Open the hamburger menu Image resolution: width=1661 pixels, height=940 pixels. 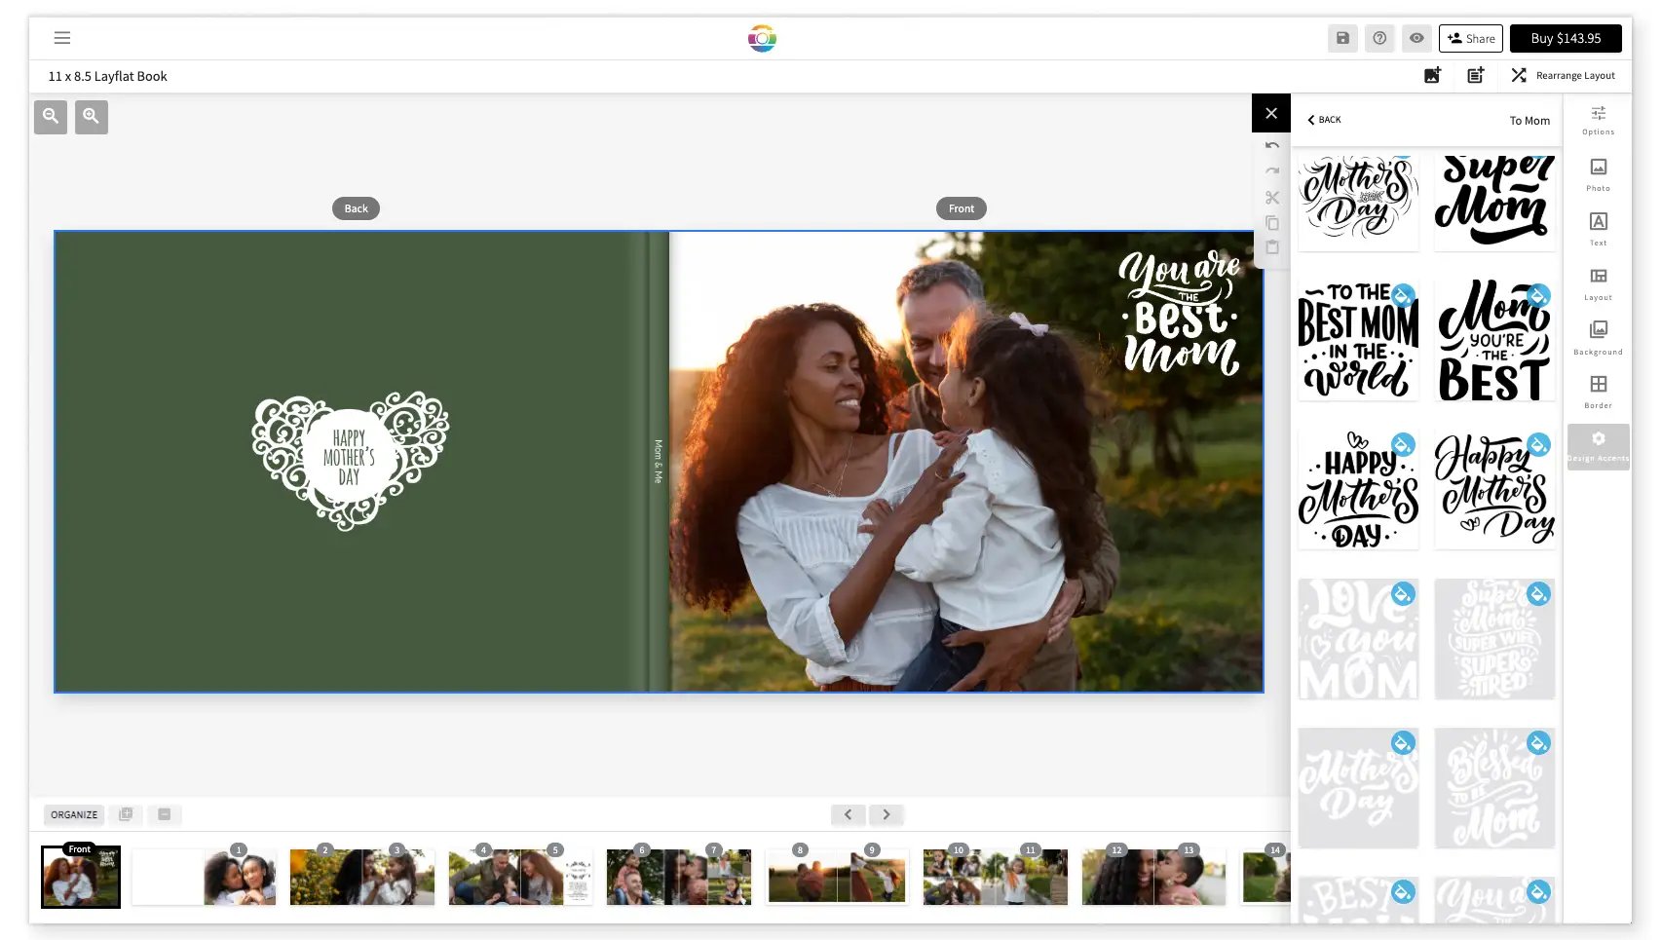62,38
